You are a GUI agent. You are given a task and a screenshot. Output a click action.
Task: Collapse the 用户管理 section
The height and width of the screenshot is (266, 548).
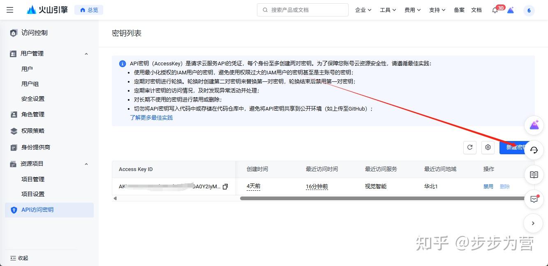[86, 54]
